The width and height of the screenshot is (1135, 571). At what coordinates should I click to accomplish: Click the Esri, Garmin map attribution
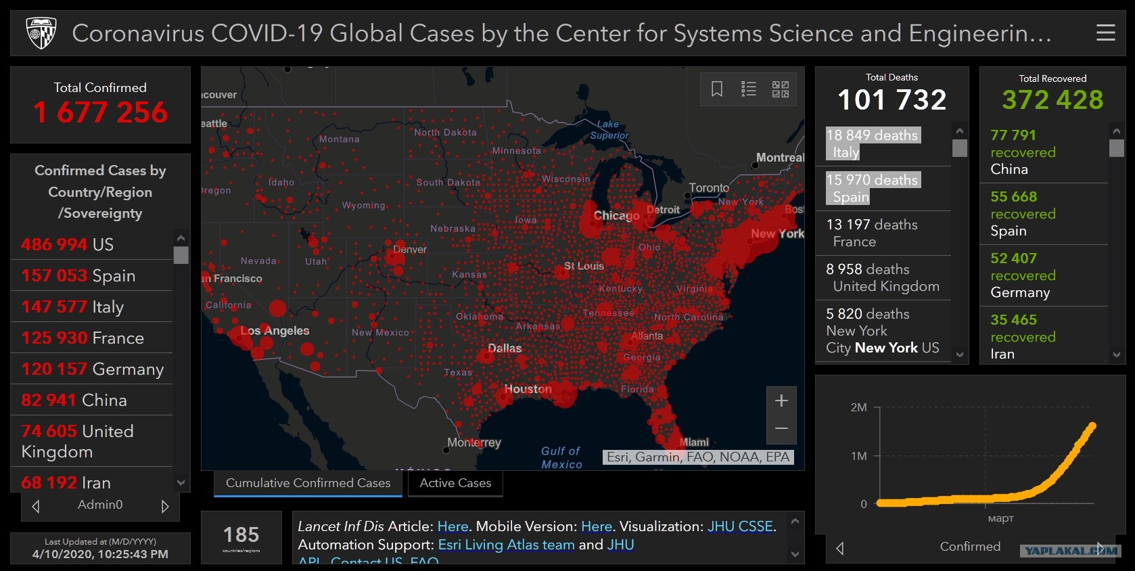point(698,457)
